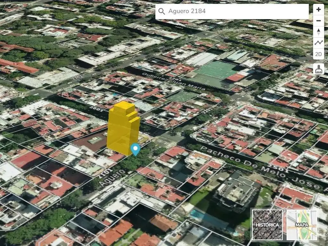The image size is (328, 246).
Task: Click the blue location pin marker
Action: pos(135,149)
